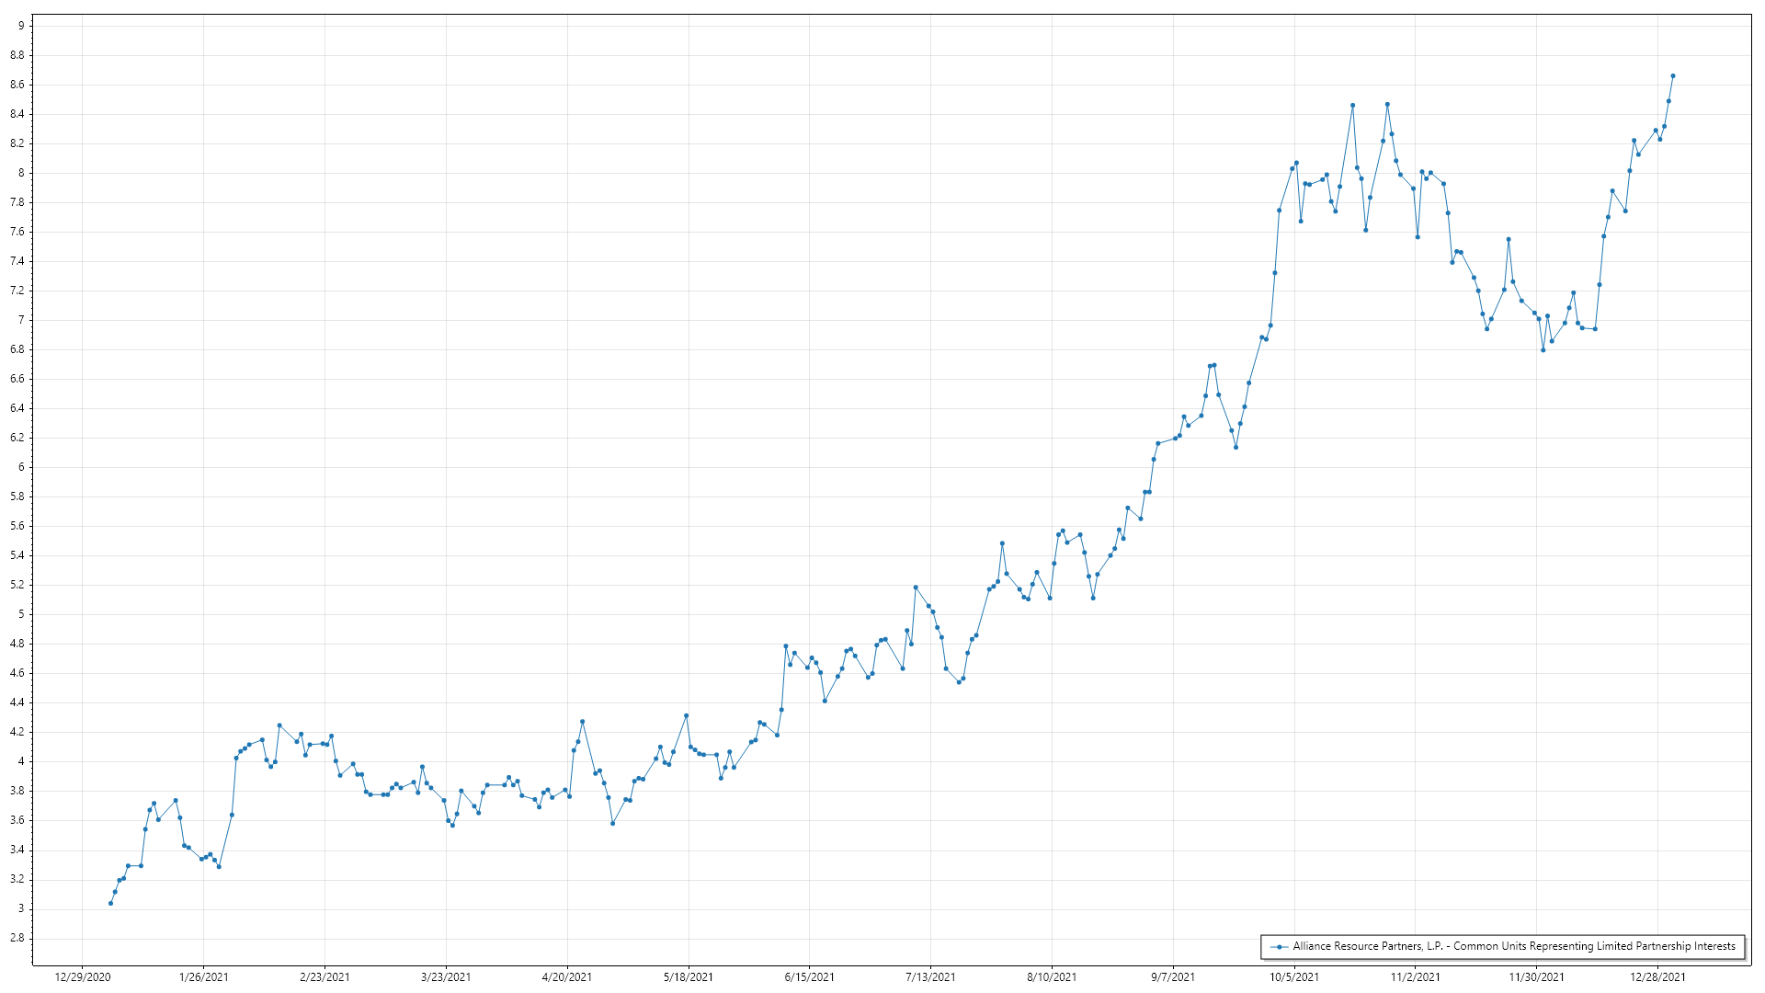
Task: Click the 4/20/2021 x-axis label
Action: [x=567, y=976]
